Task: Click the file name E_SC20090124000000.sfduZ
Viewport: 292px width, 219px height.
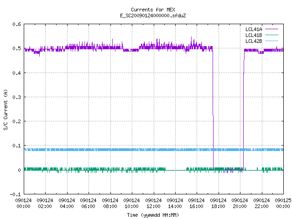Action: point(153,16)
